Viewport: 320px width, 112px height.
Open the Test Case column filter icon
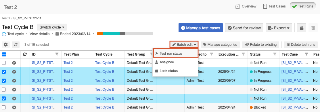[x=306, y=54]
